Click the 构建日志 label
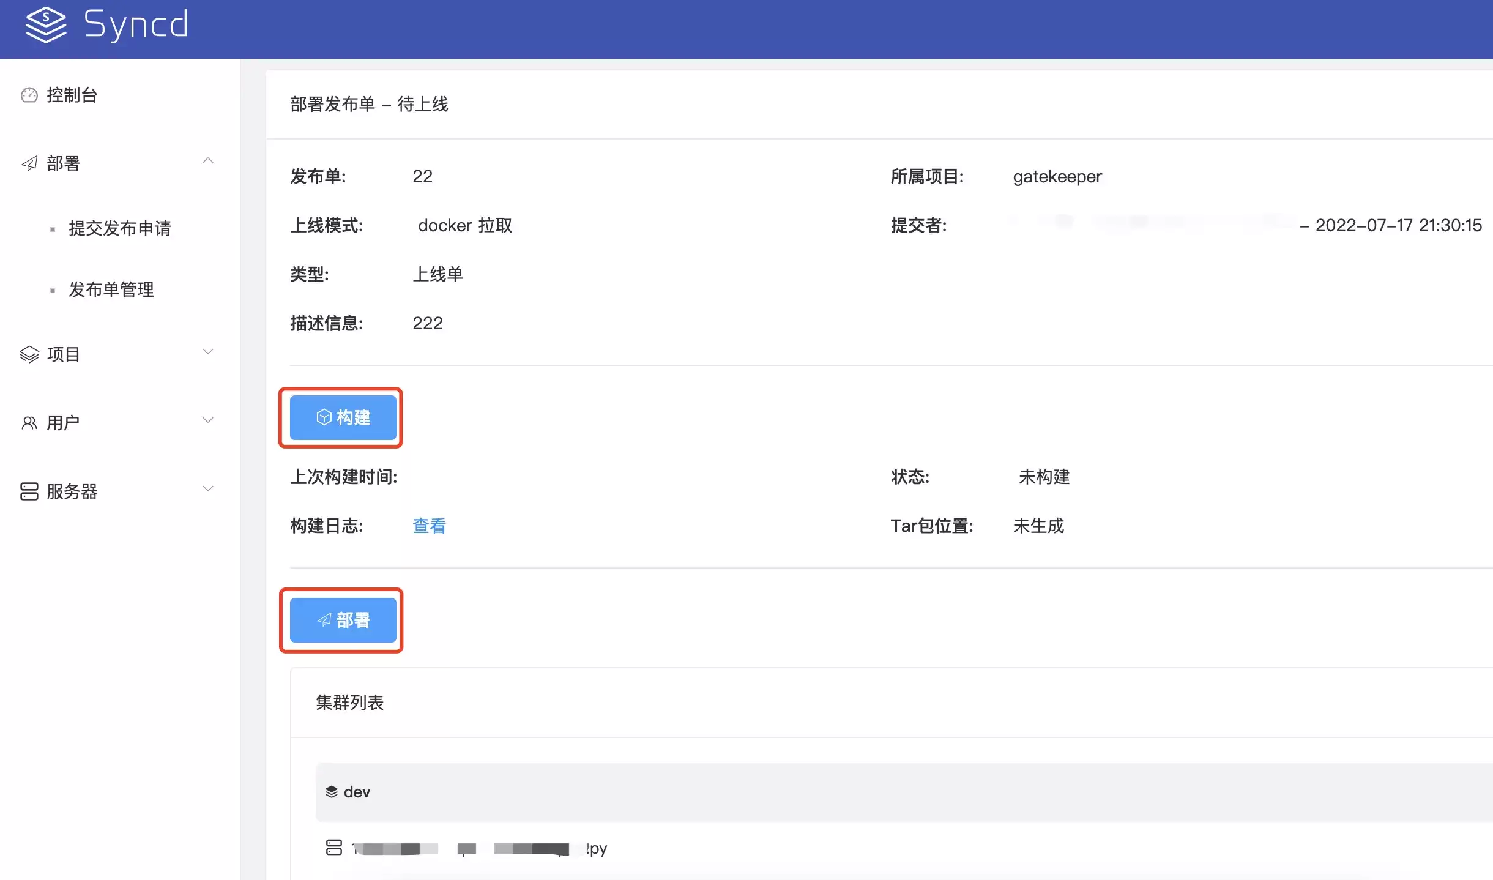 click(x=327, y=526)
